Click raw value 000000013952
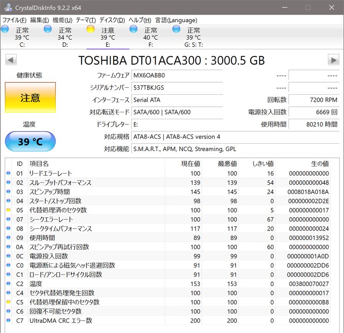The image size is (344, 333). tap(309, 238)
